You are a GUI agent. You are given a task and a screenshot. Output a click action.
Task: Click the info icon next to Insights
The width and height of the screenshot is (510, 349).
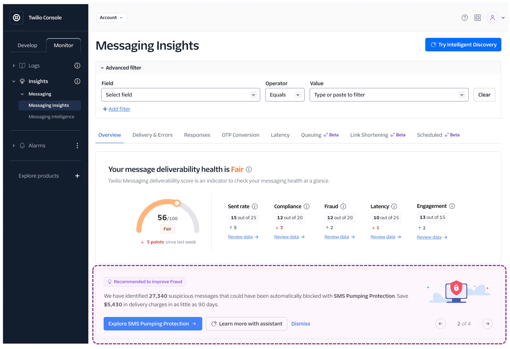tap(77, 81)
